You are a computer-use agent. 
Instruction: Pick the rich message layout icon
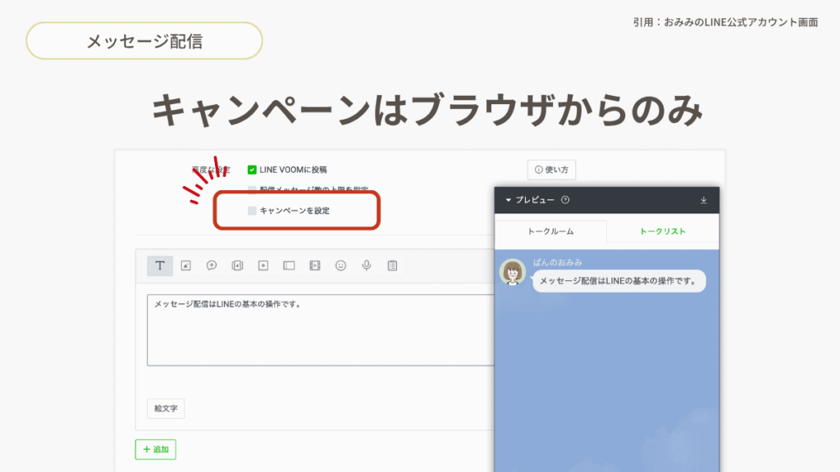click(x=289, y=265)
